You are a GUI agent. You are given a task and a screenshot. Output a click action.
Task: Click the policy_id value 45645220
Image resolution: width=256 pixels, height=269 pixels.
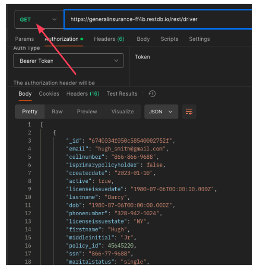coord(120,245)
